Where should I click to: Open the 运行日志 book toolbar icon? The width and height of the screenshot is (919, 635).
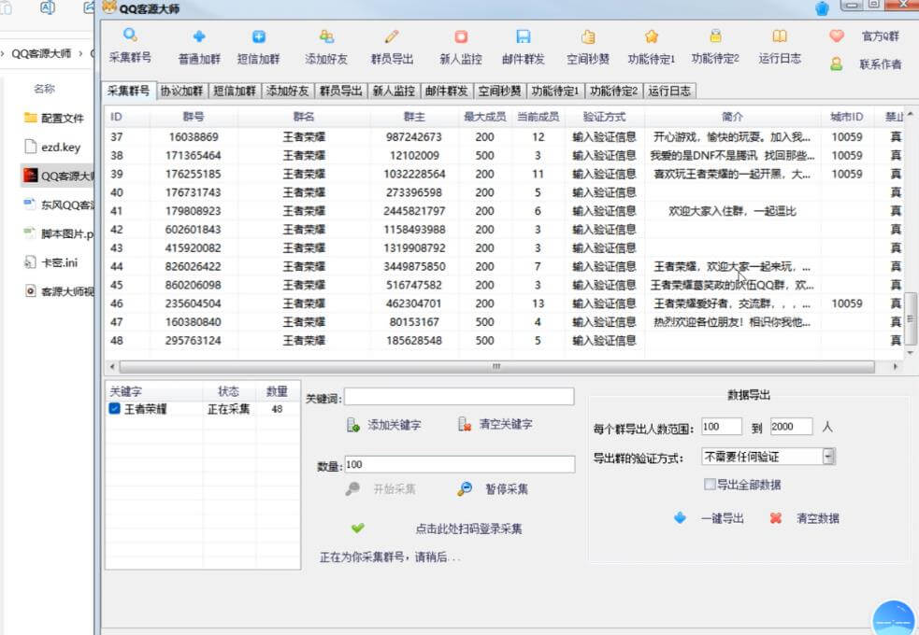pyautogui.click(x=780, y=36)
